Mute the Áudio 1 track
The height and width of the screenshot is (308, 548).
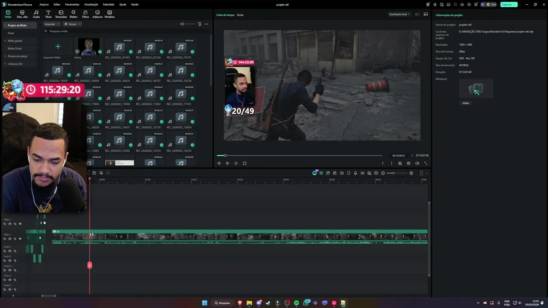[x=10, y=251]
